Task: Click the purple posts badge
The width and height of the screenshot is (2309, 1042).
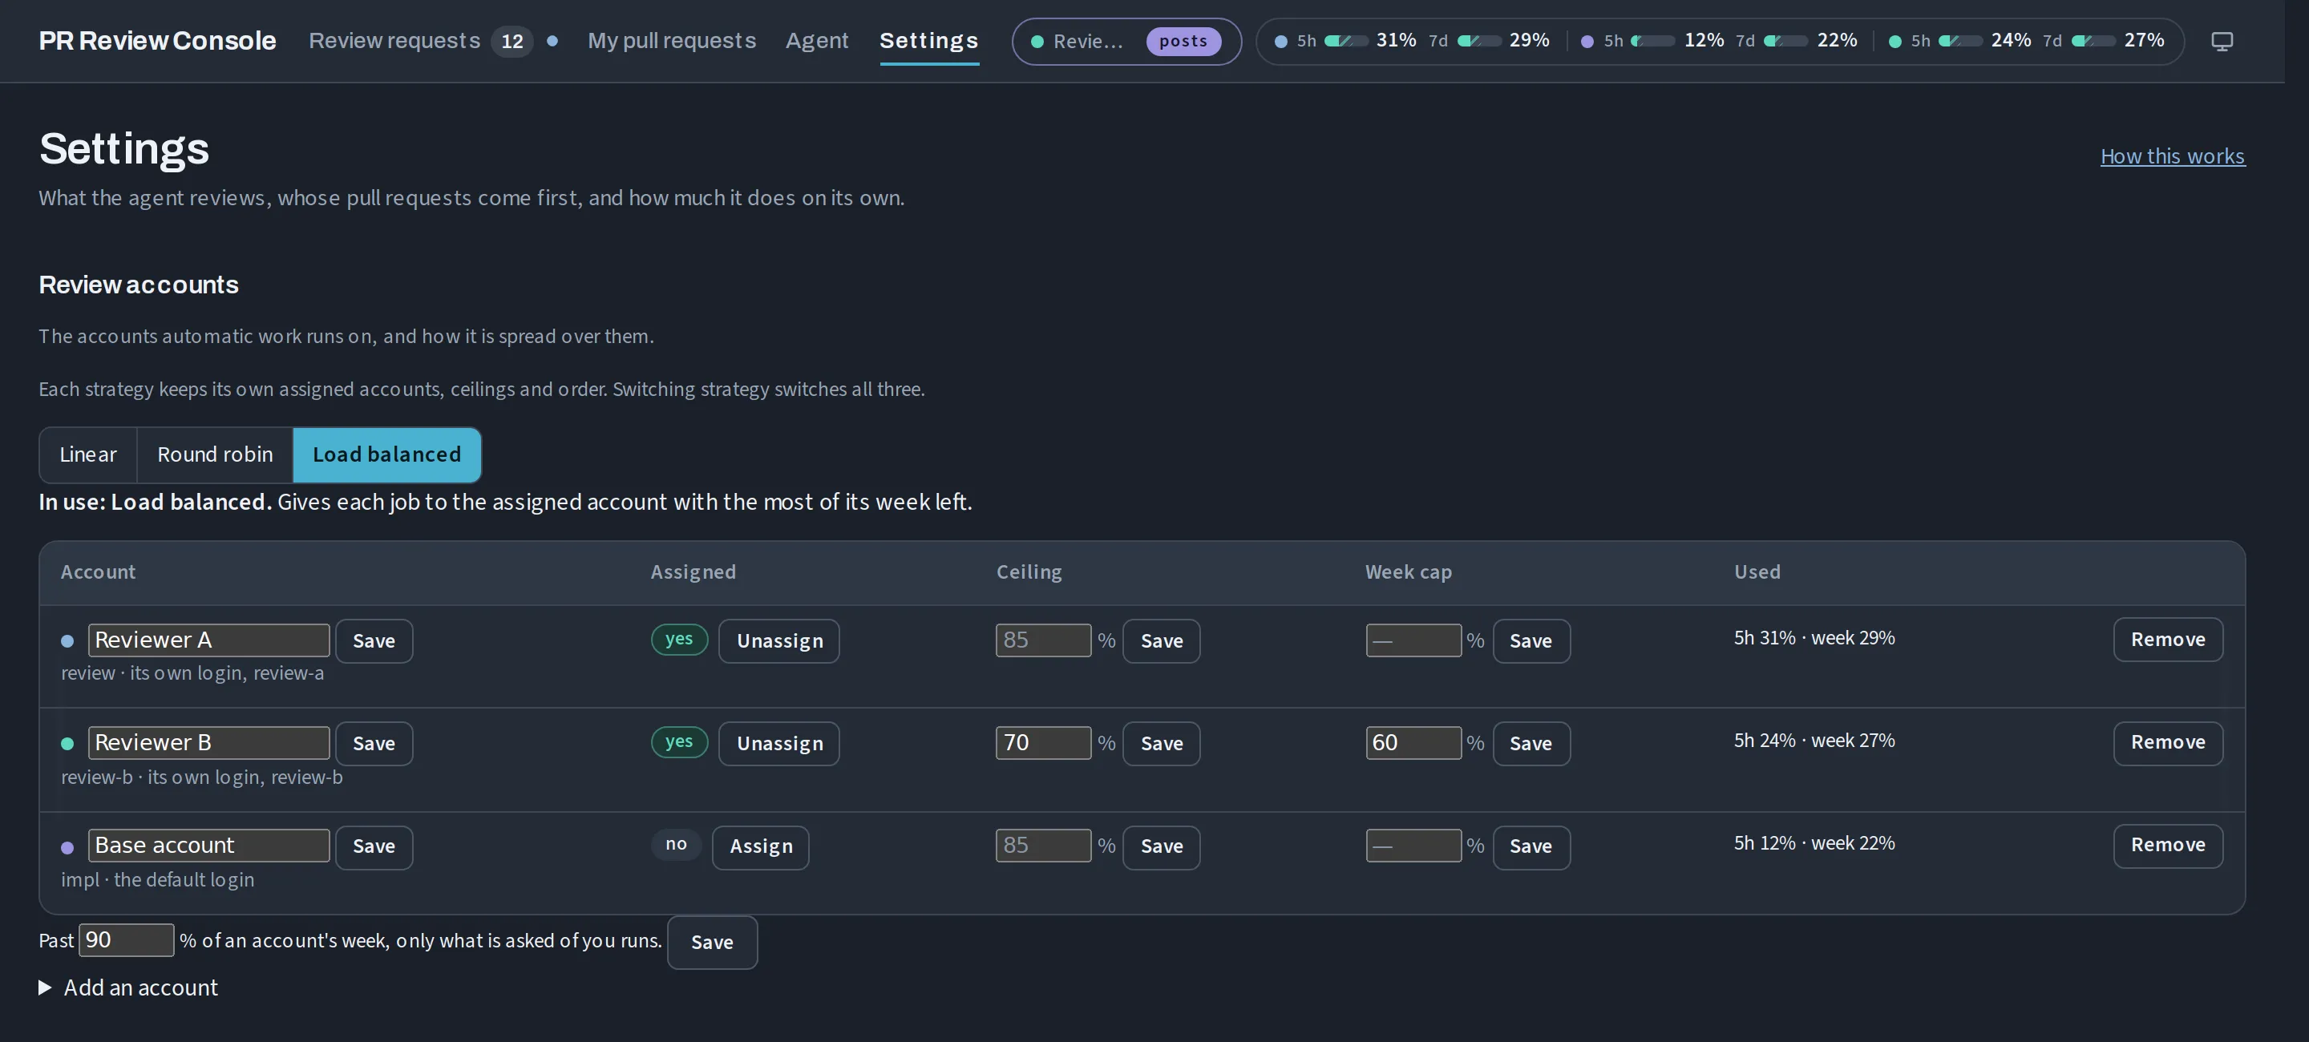Action: click(1183, 41)
